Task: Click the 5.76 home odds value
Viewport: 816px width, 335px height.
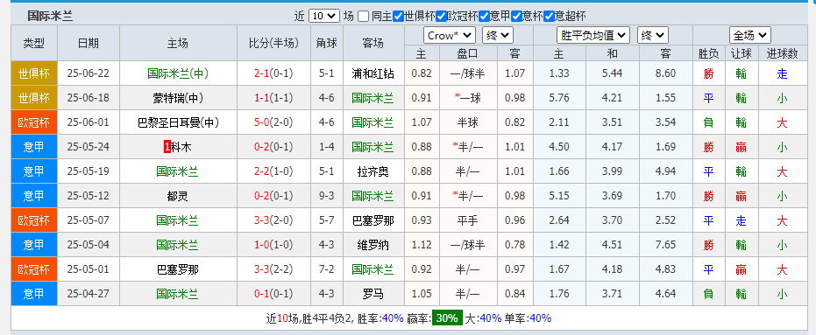Action: tap(559, 98)
